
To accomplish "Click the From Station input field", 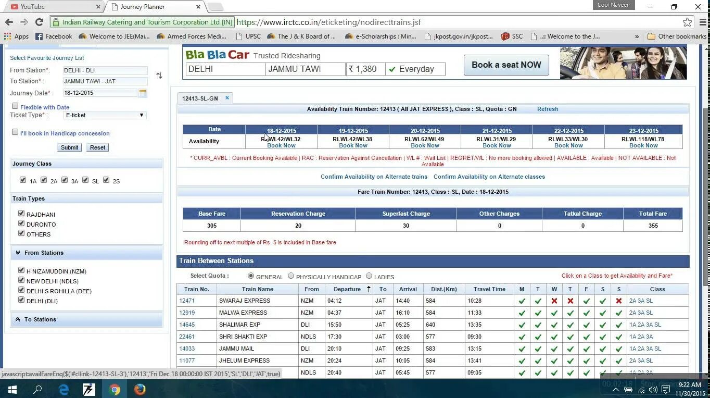I will pyautogui.click(x=105, y=70).
